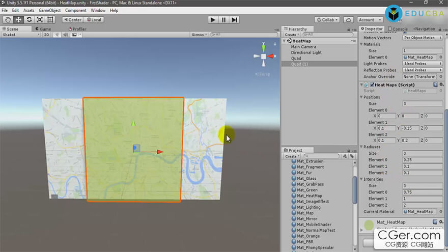The image size is (448, 252).
Task: Toggle Local handle rotation
Action: point(94,20)
